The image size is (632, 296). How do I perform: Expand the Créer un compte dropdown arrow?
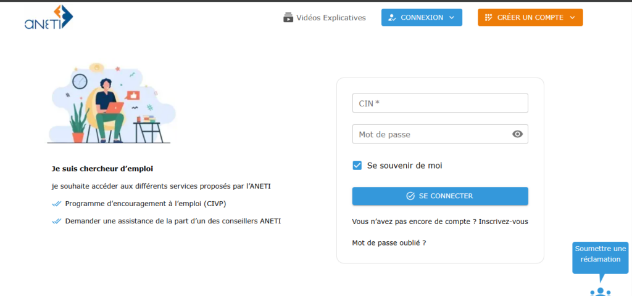click(x=573, y=18)
